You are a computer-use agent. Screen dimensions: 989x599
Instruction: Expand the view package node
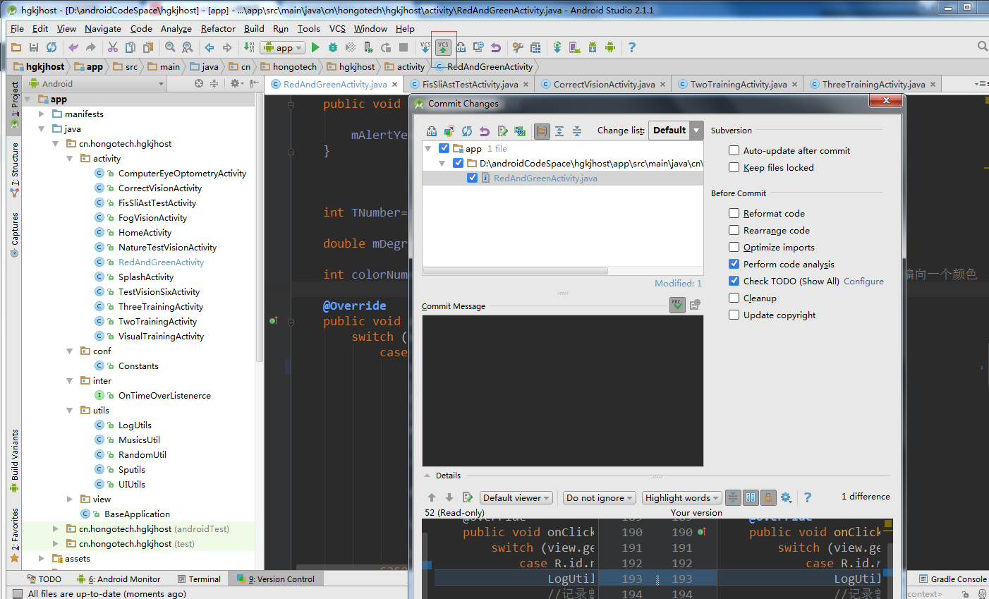tap(70, 499)
